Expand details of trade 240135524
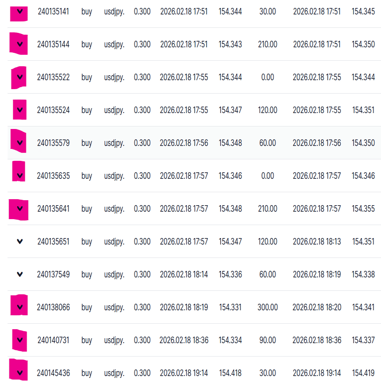The height and width of the screenshot is (381, 381). point(19,110)
